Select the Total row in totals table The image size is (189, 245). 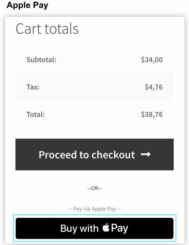(94, 114)
